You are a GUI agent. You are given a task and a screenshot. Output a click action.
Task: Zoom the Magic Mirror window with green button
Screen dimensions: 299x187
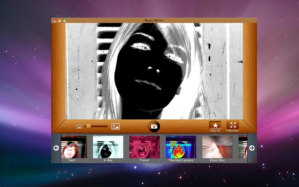(x=64, y=21)
